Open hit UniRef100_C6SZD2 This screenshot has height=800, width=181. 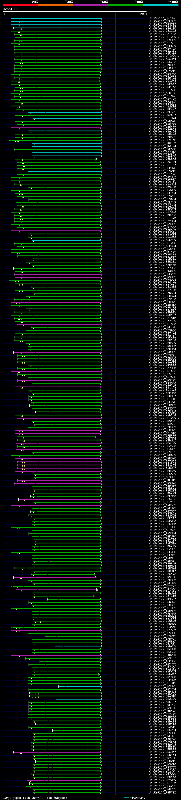(162, 31)
